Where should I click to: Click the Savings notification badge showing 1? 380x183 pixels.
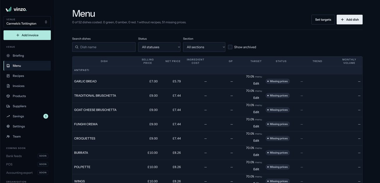coord(46,116)
